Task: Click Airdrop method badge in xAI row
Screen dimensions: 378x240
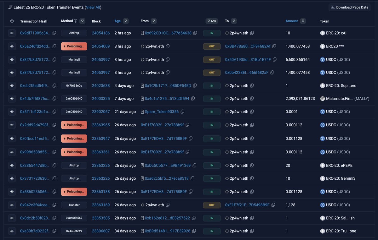Action: coord(74,33)
